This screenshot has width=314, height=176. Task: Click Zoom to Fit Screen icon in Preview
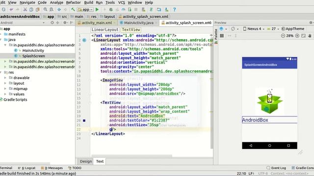[x=303, y=36]
